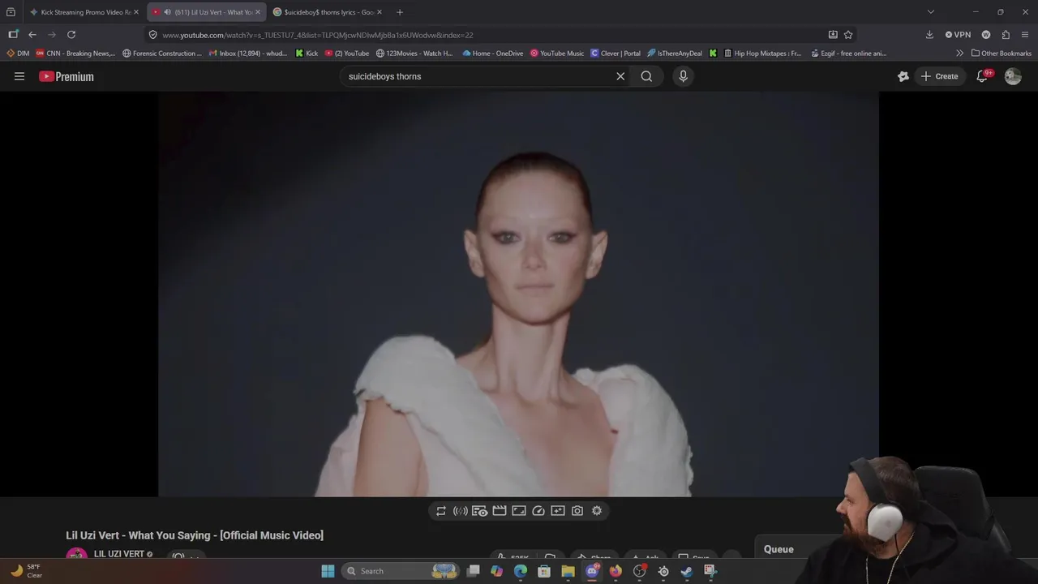Viewport: 1038px width, 584px height.
Task: Open the Windows Start menu
Action: [x=328, y=571]
